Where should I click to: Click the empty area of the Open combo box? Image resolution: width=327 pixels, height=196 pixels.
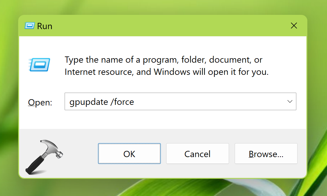208,102
